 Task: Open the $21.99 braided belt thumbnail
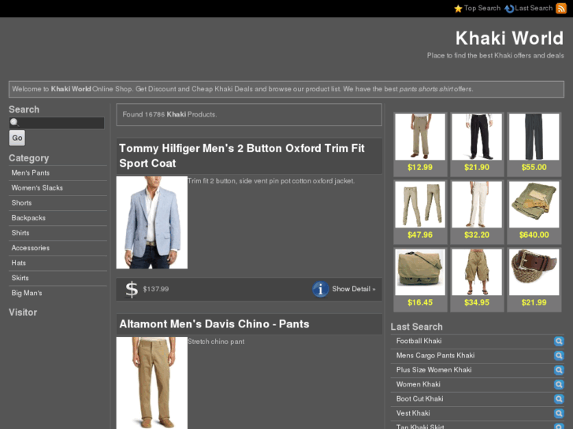point(534,272)
